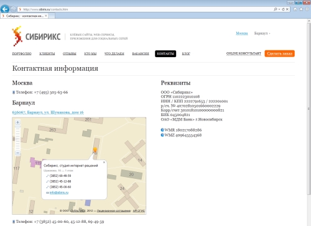The width and height of the screenshot is (311, 226).
Task: Open map license agreement link
Action: pos(114,210)
